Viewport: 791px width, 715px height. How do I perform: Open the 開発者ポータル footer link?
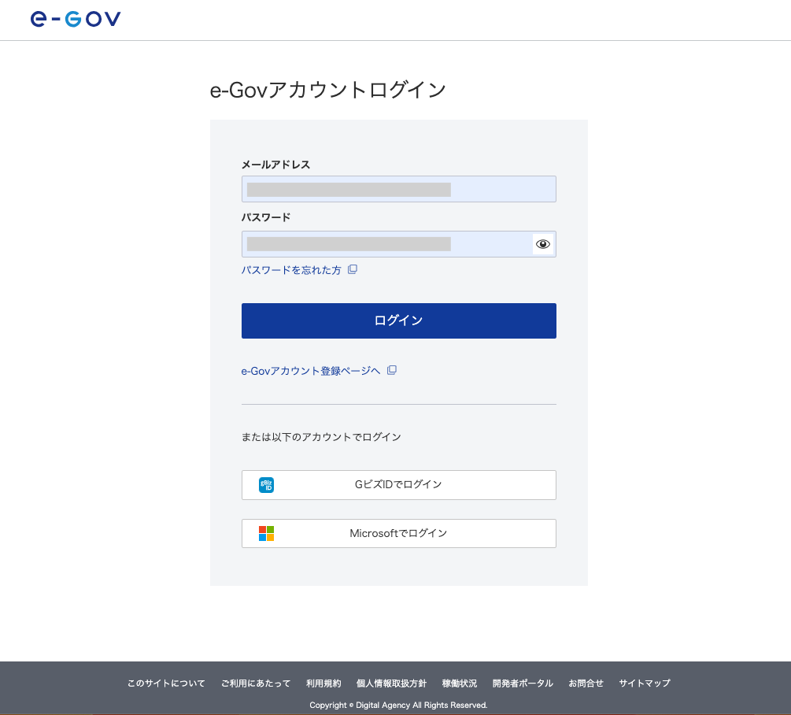[x=523, y=684]
